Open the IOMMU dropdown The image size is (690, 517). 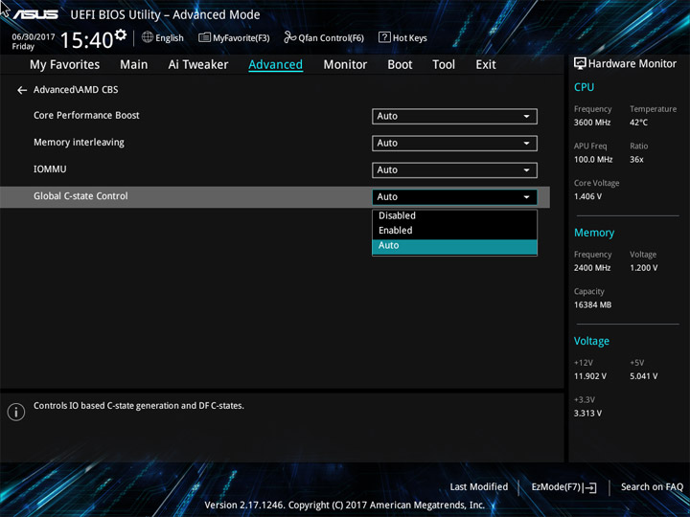[454, 170]
